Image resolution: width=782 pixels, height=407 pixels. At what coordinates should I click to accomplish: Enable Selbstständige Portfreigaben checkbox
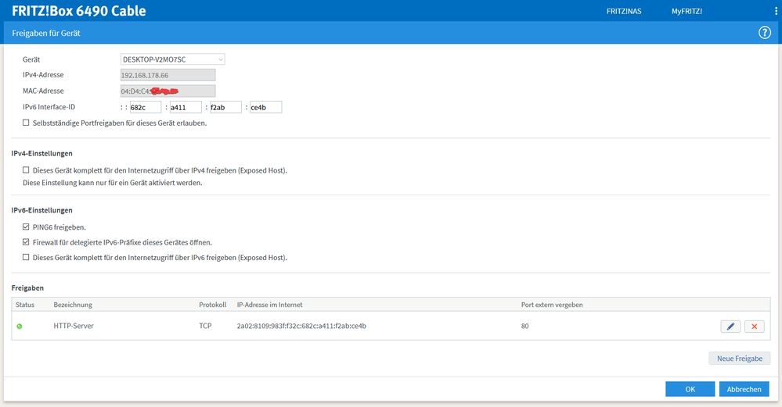pos(26,123)
